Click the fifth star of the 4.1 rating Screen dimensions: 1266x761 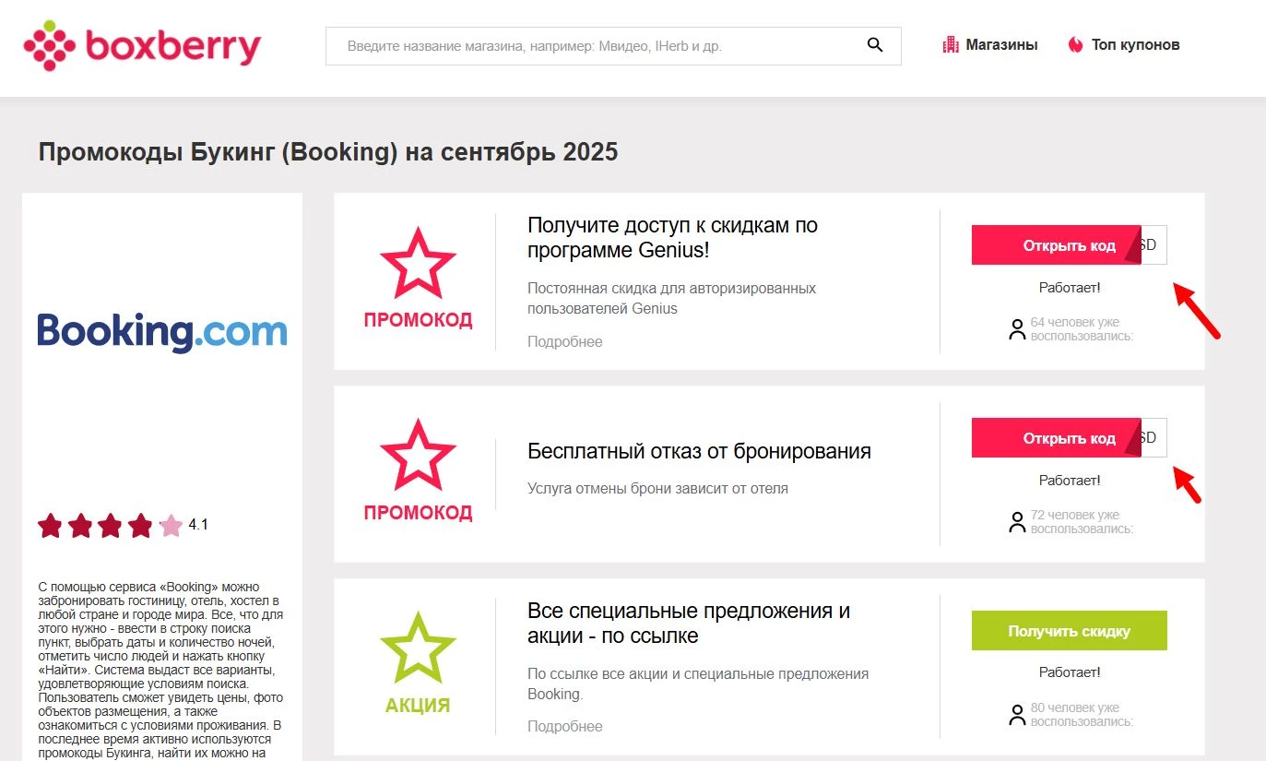click(x=170, y=525)
